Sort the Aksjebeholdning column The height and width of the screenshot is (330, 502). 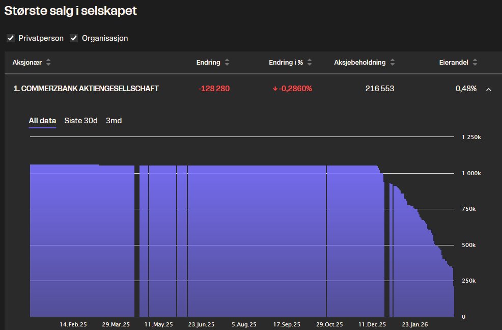click(392, 62)
